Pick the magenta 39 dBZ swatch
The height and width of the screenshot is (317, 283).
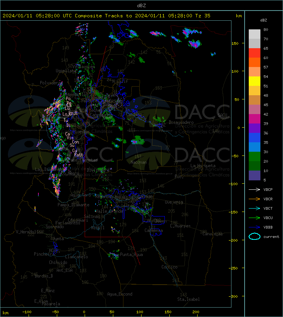tap(254, 119)
